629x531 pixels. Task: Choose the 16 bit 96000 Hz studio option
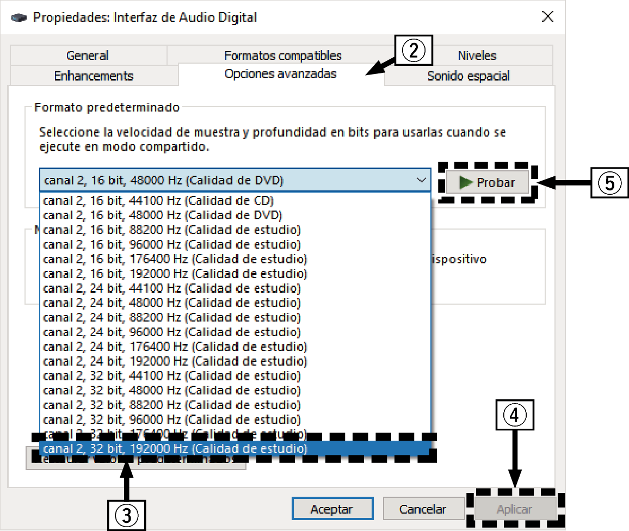coord(163,244)
